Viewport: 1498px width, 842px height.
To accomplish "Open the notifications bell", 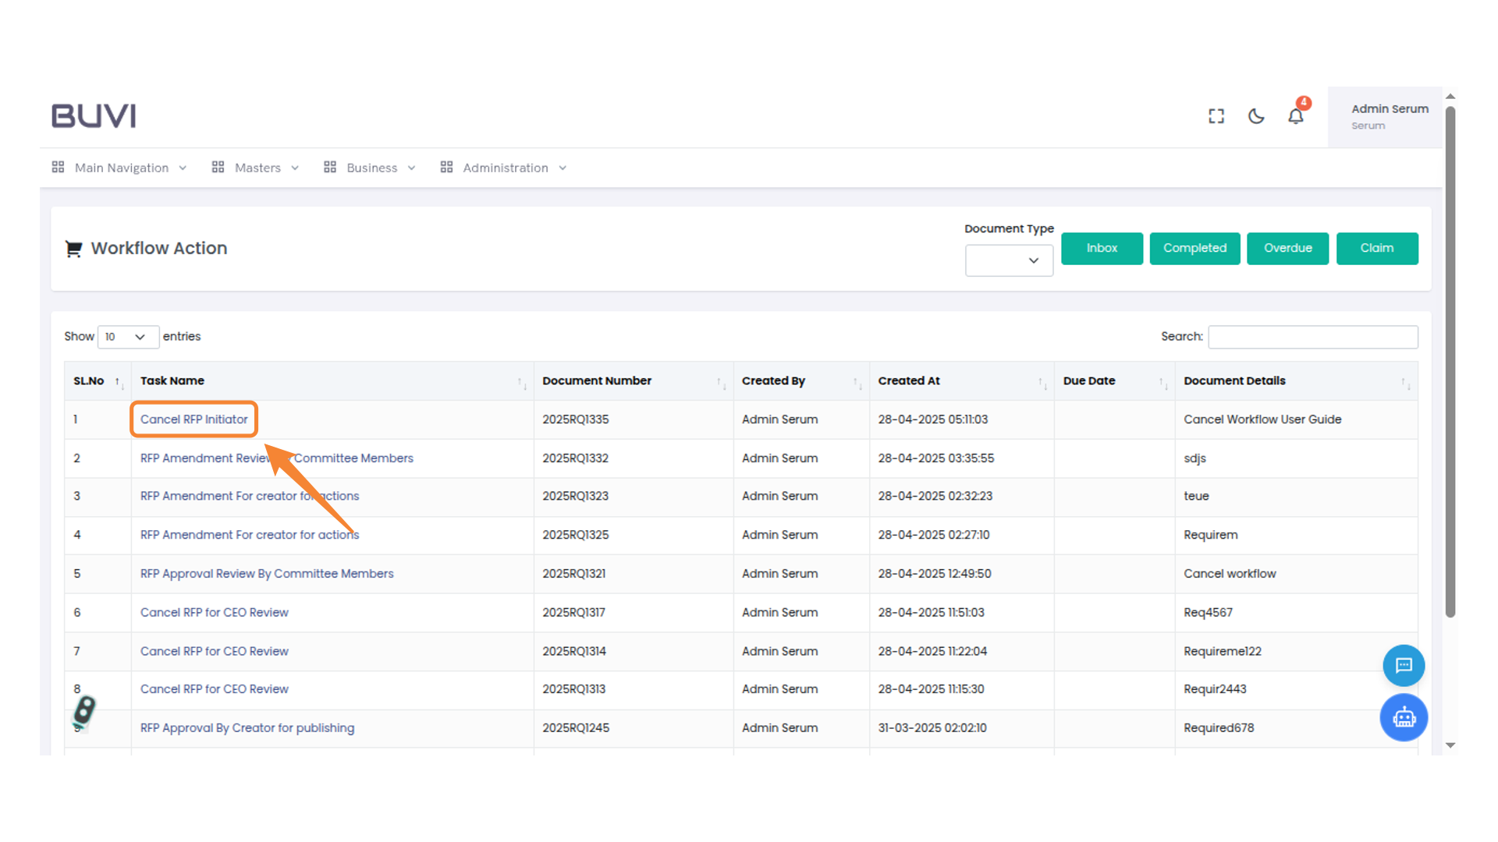I will (1296, 116).
